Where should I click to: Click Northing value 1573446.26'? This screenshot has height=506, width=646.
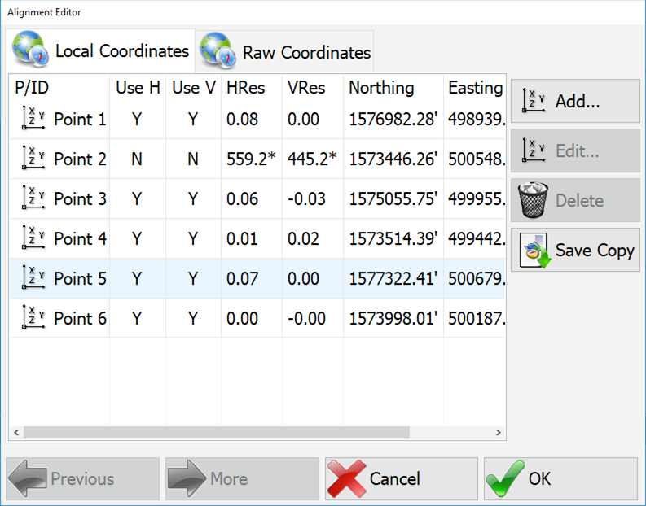[393, 159]
